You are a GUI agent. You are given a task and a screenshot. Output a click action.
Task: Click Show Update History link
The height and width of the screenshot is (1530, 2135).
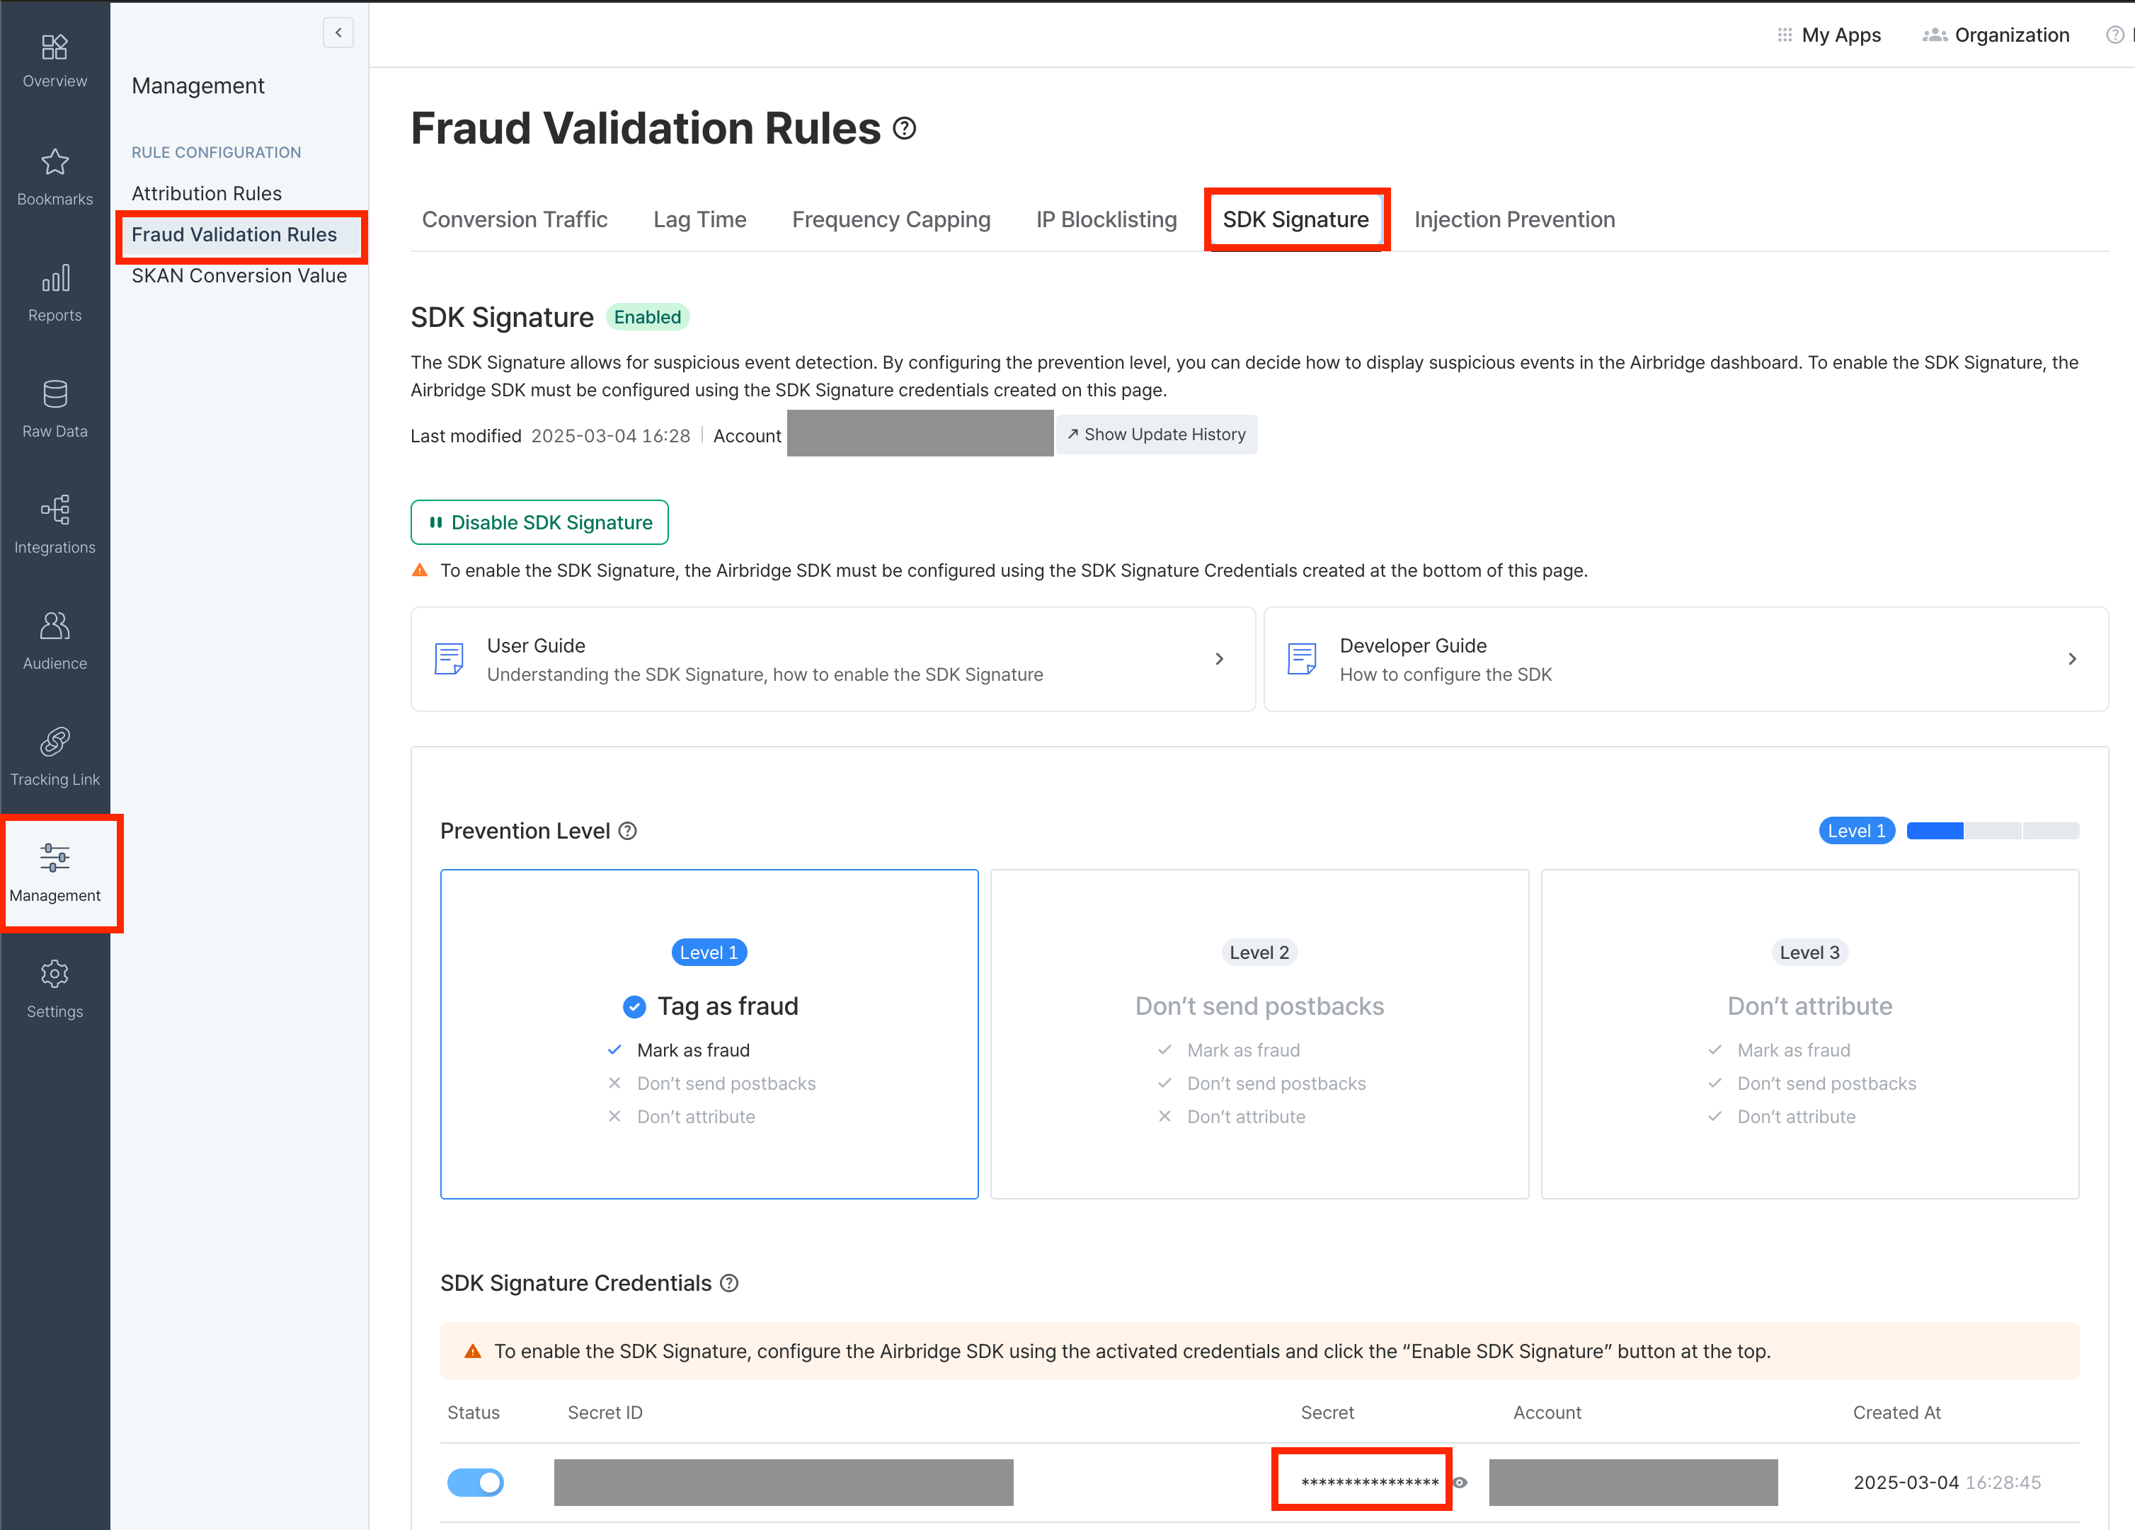point(1156,435)
